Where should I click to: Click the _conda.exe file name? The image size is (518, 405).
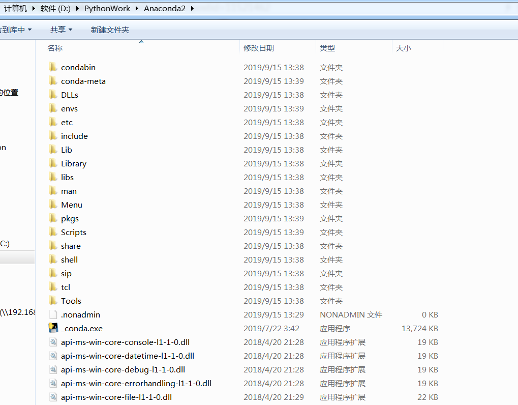pos(82,328)
